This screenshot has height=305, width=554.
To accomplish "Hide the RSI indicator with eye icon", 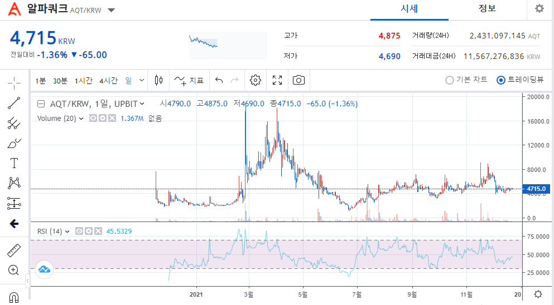I will 79,232.
